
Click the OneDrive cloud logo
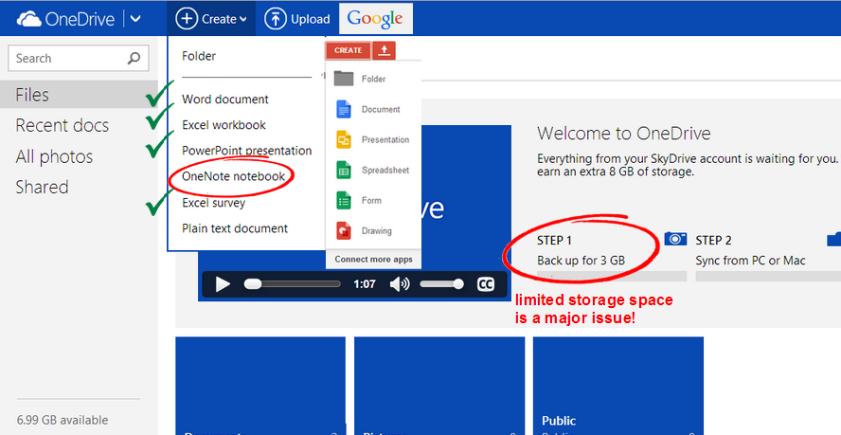29,19
